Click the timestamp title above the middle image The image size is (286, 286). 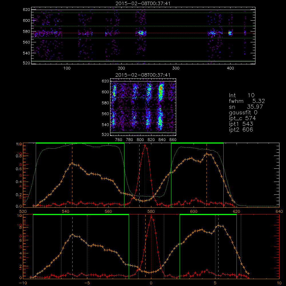click(143, 75)
